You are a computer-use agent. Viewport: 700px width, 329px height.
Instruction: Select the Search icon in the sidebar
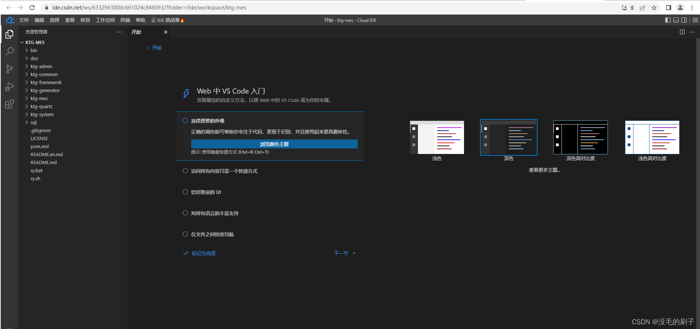pyautogui.click(x=9, y=51)
